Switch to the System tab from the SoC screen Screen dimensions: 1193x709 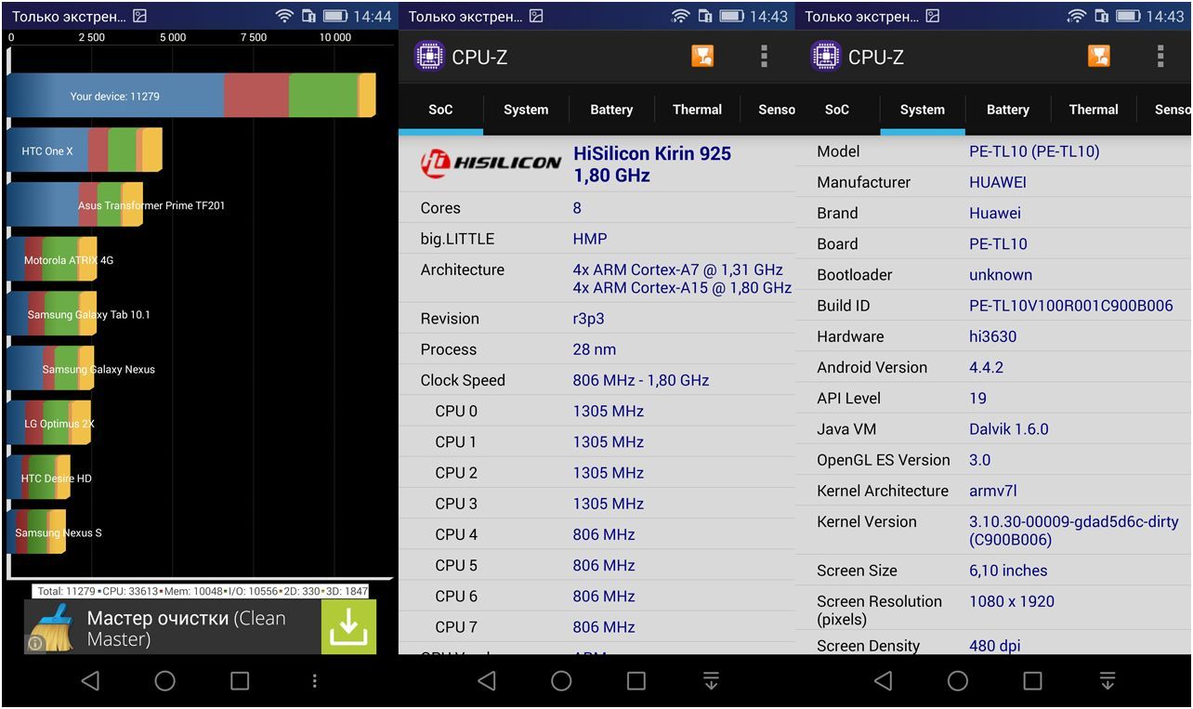526,110
